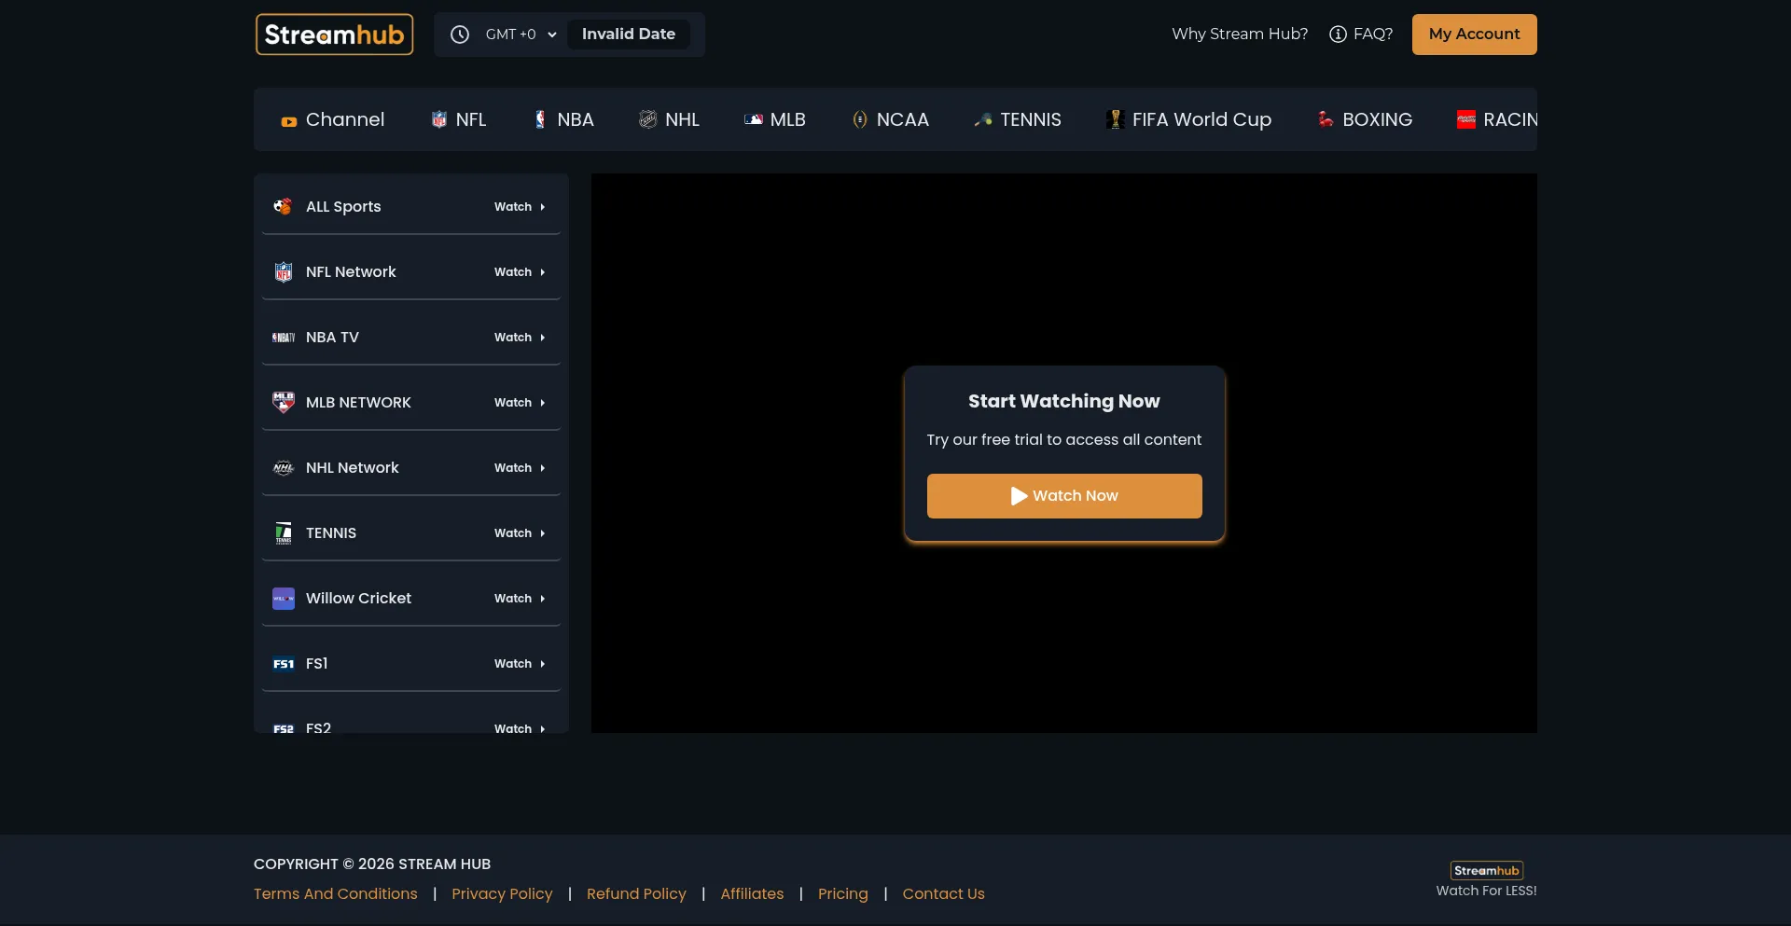Image resolution: width=1791 pixels, height=926 pixels.
Task: Open the GMT +0 timezone dropdown
Action: coord(521,35)
